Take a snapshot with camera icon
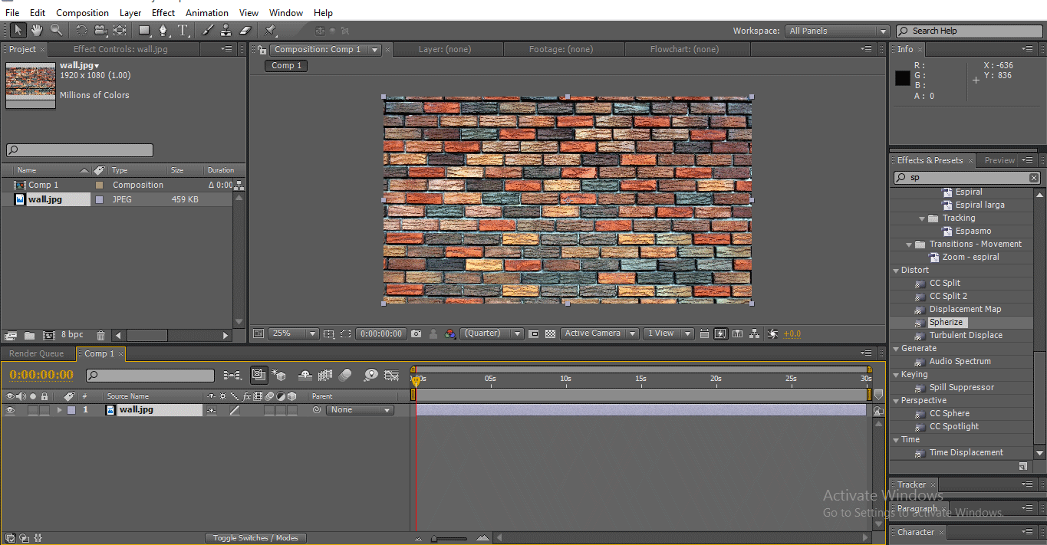1047x545 pixels. [416, 333]
